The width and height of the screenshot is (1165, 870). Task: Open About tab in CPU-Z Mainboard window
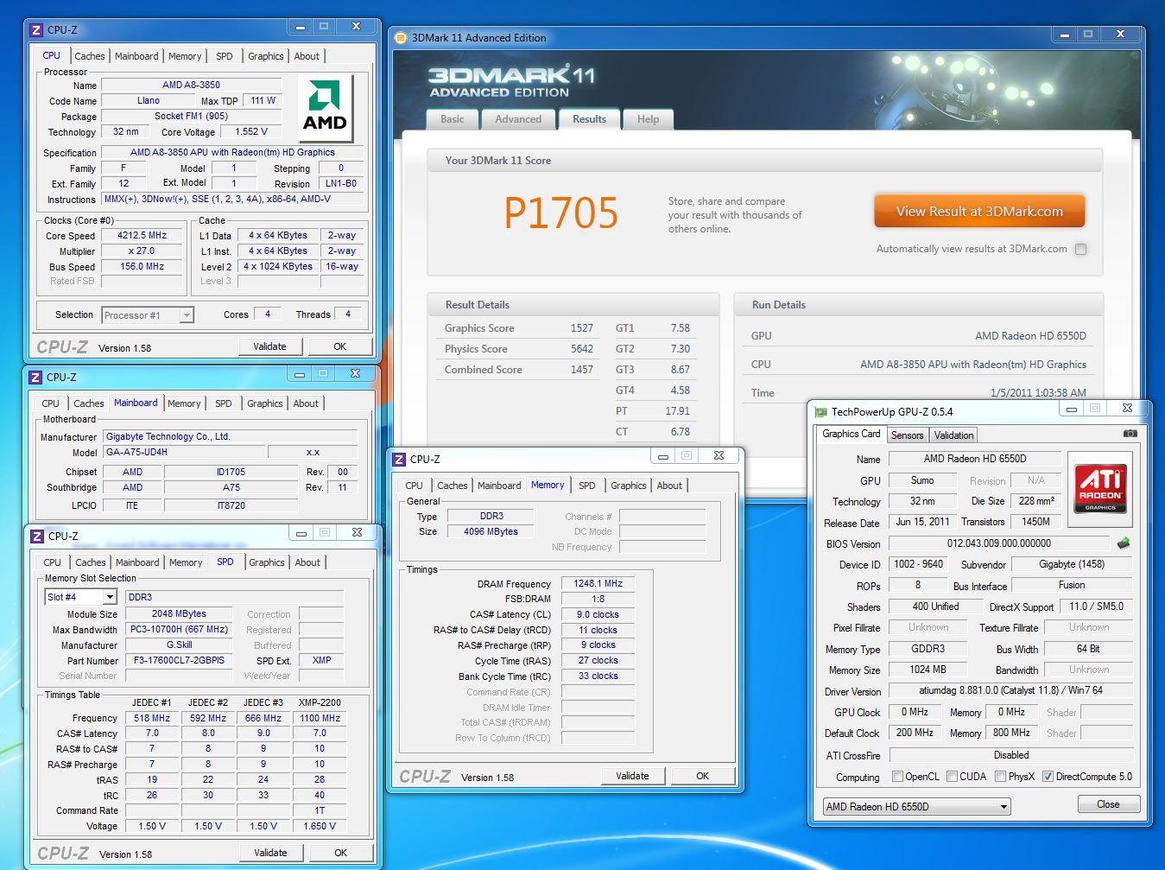306,403
